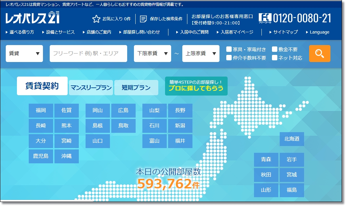Image resolution: width=346 pixels, height=206 pixels.
Task: Open the 下限家賃 dropdown
Action: (153, 54)
